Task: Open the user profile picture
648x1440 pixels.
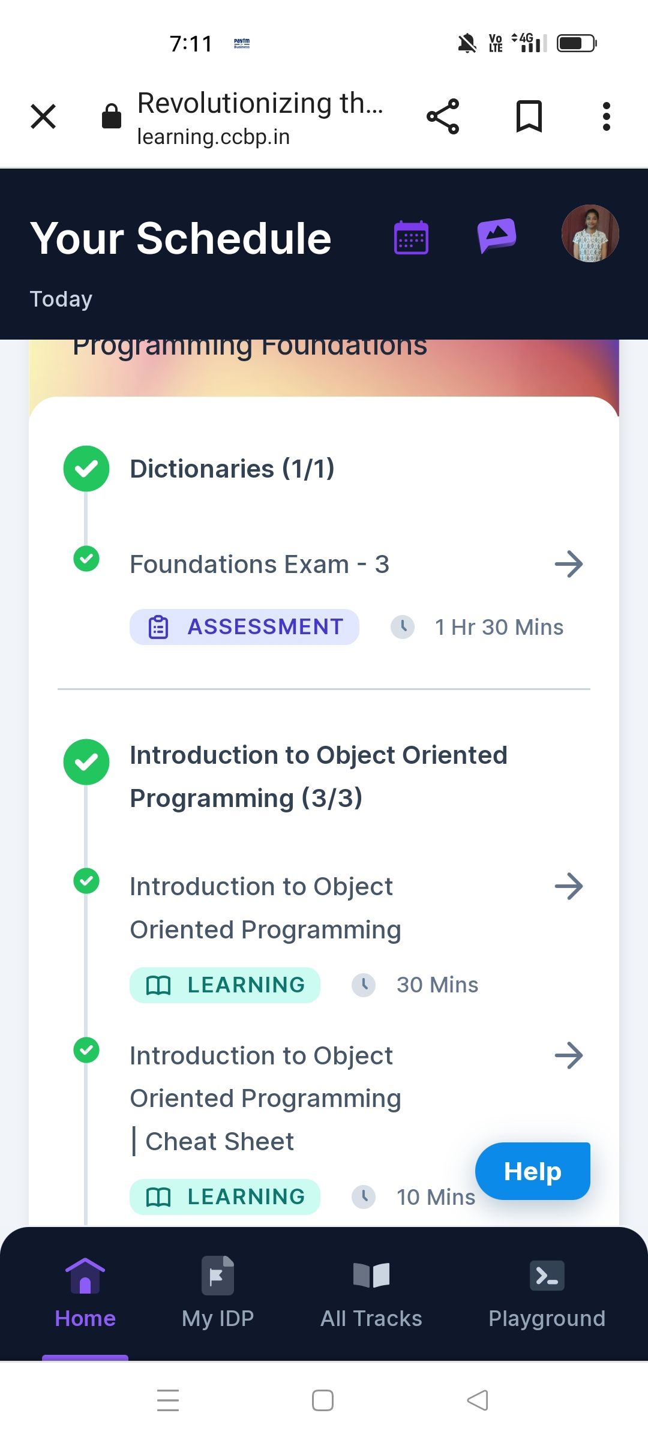Action: click(590, 233)
